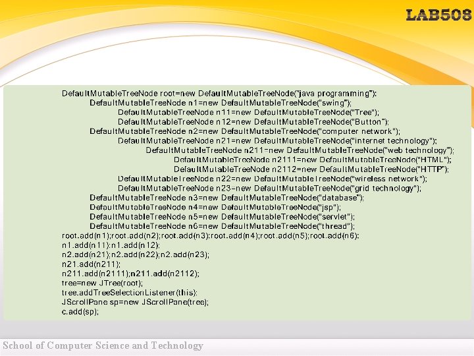Click the n1 "swing" node declaration line
The height and width of the screenshot is (356, 474).
coord(221,103)
